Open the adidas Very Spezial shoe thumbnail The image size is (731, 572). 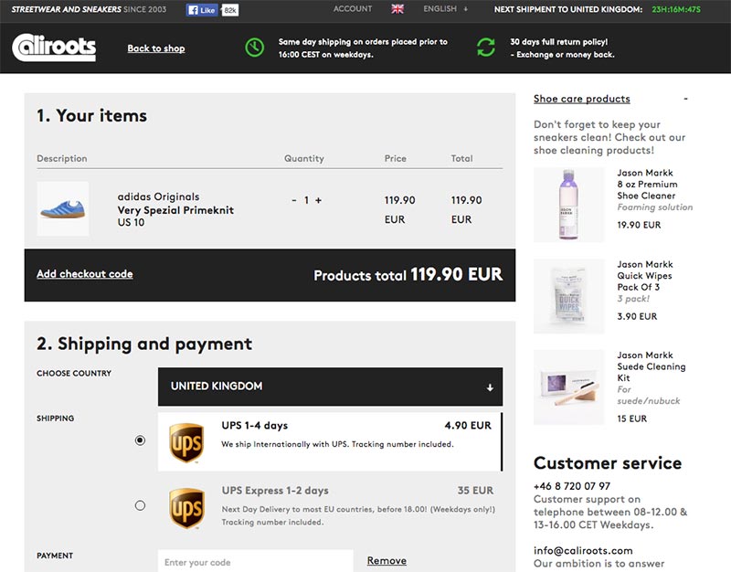click(x=63, y=209)
